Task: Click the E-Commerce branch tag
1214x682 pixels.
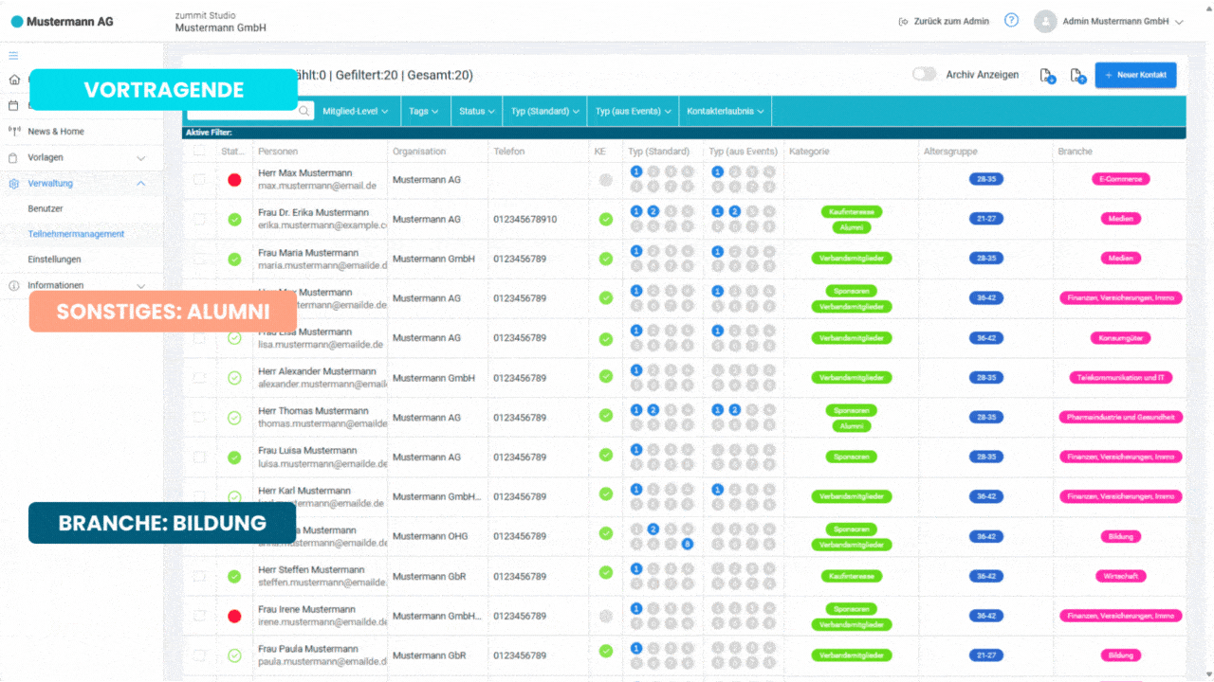Action: 1120,179
